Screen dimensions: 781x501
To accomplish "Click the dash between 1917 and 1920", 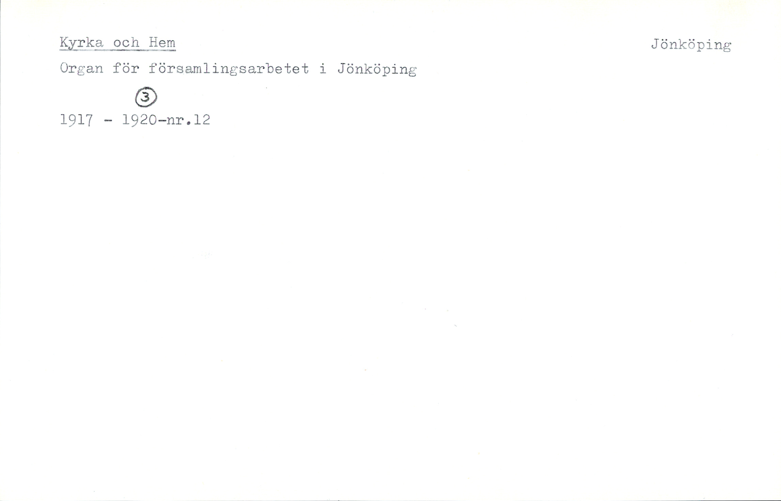I will pyautogui.click(x=108, y=121).
